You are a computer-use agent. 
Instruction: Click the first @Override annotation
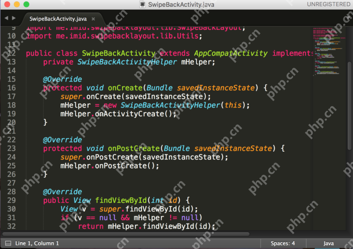coord(62,79)
